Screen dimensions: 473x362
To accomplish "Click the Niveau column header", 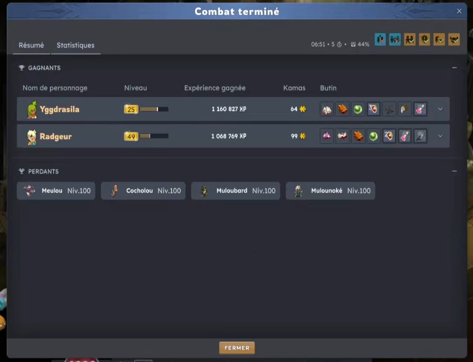I will pyautogui.click(x=135, y=88).
